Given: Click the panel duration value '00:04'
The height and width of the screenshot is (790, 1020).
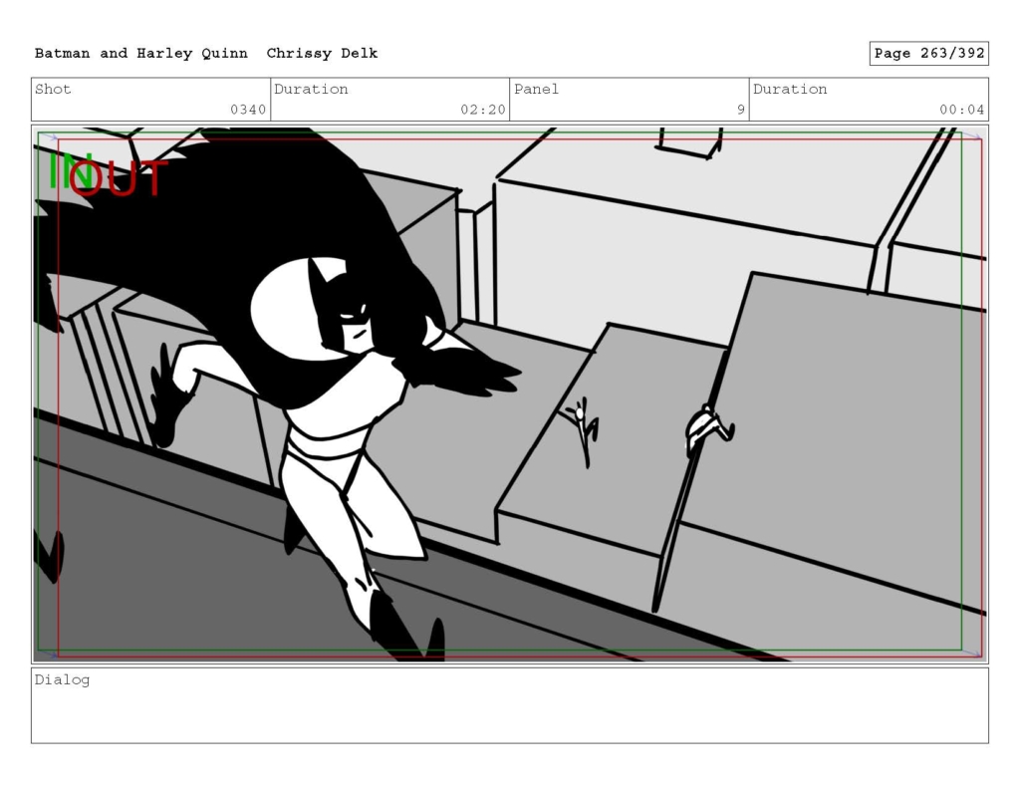Looking at the screenshot, I should point(961,110).
